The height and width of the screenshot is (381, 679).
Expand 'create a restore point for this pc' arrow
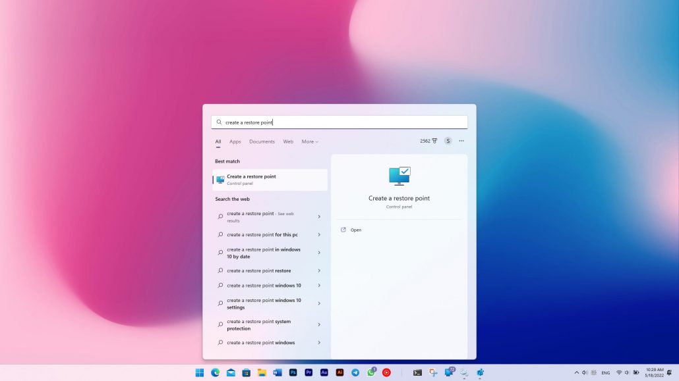(319, 235)
